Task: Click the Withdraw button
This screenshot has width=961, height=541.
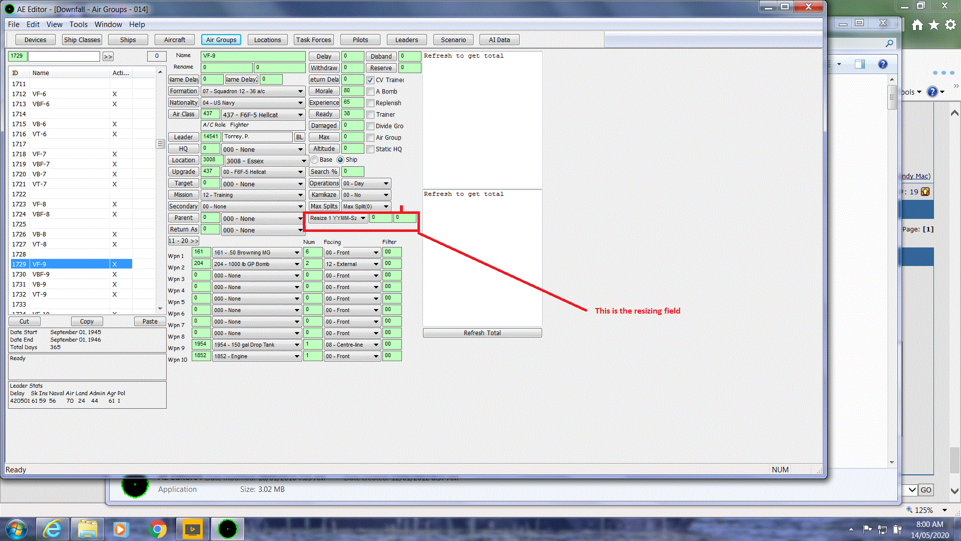Action: (x=324, y=68)
